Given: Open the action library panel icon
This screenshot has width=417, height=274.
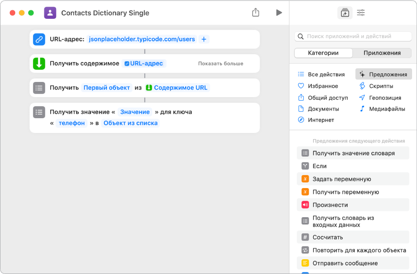Looking at the screenshot, I should pyautogui.click(x=344, y=13).
